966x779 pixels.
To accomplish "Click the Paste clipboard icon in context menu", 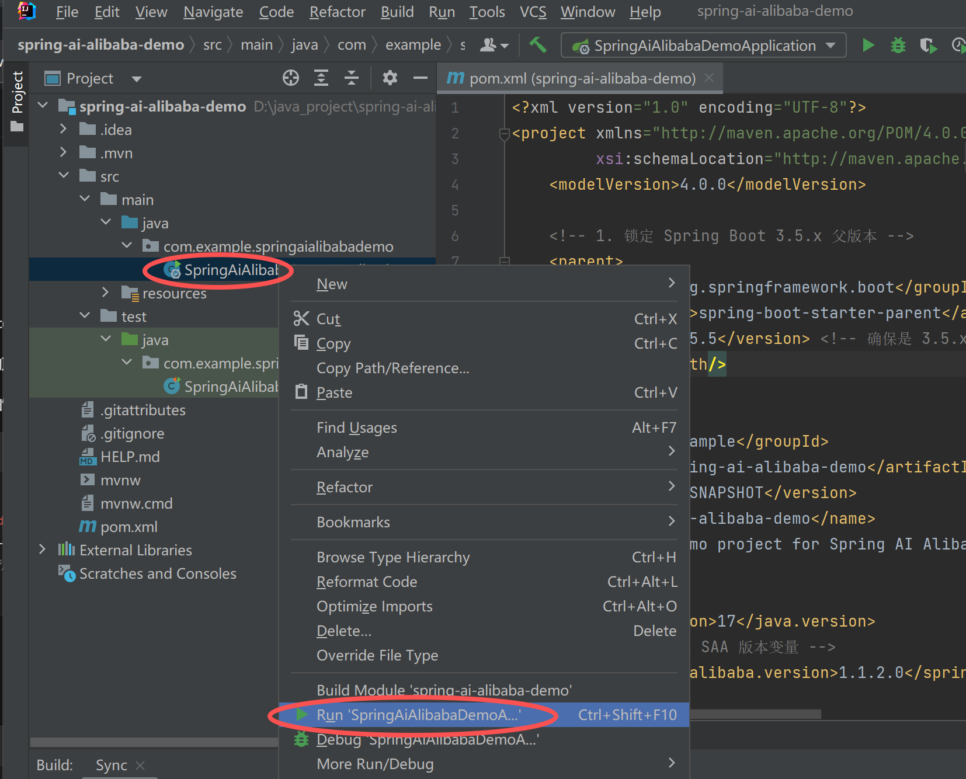I will click(x=301, y=392).
